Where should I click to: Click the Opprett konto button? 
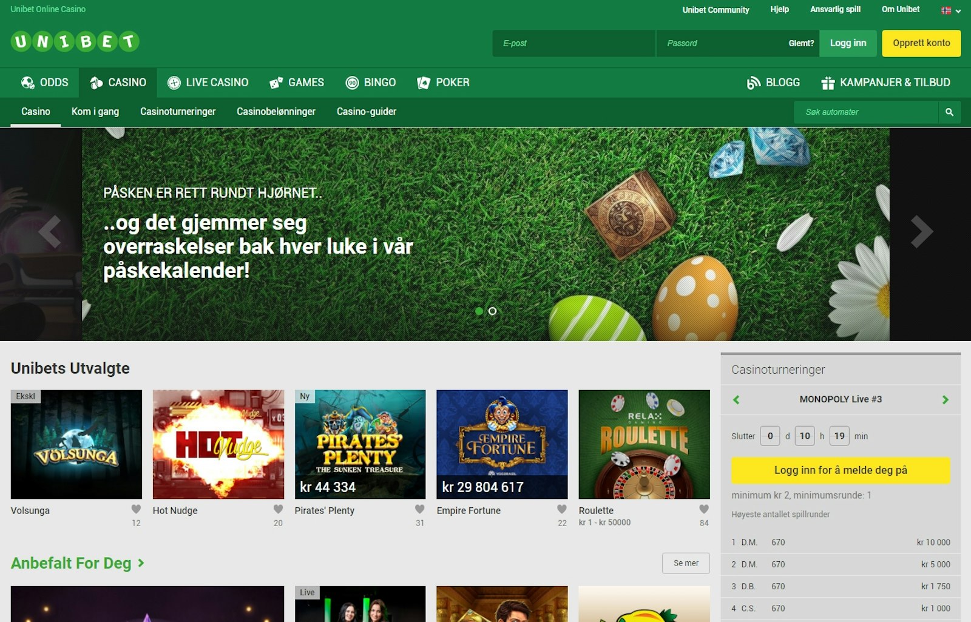(x=921, y=43)
